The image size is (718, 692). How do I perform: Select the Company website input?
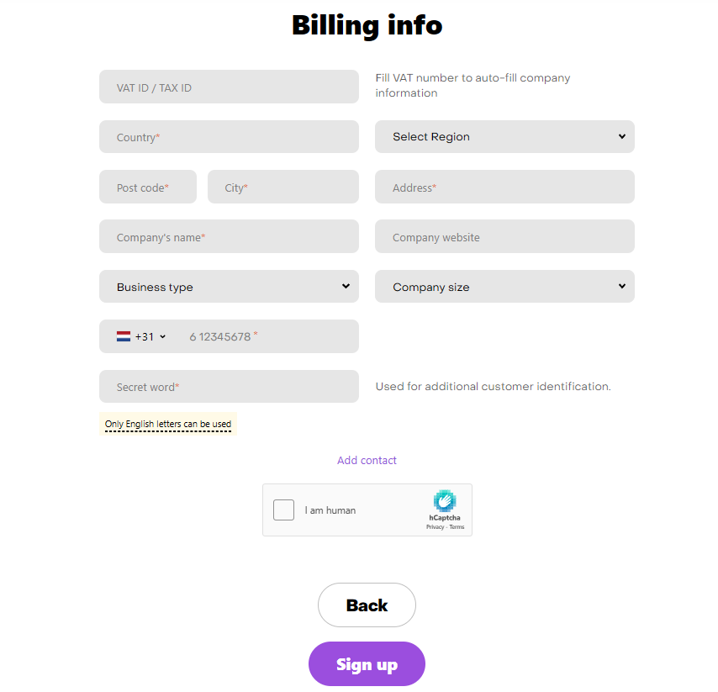[504, 237]
